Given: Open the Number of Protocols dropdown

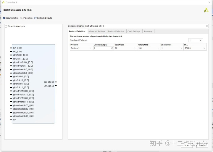Looking at the screenshot, I should pyautogui.click(x=196, y=40).
